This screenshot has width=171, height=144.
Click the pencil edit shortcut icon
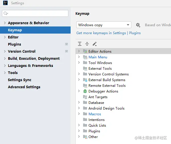(x=95, y=44)
